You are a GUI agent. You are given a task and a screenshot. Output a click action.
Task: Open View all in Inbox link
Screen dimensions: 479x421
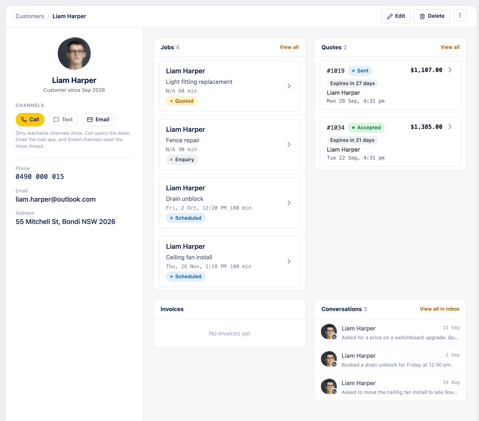coord(439,309)
